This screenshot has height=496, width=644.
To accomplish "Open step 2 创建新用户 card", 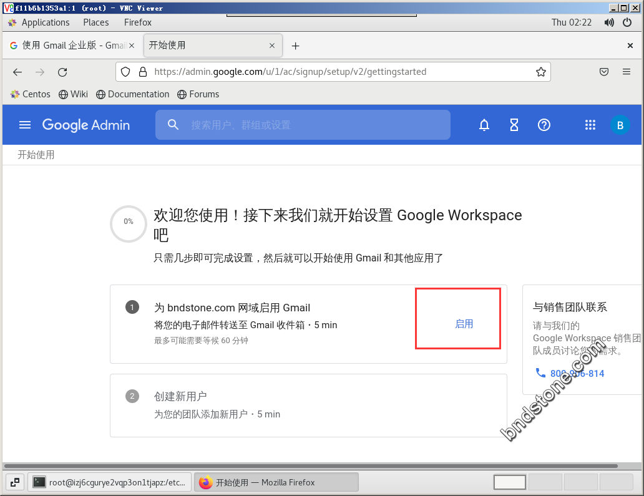I will pyautogui.click(x=308, y=406).
